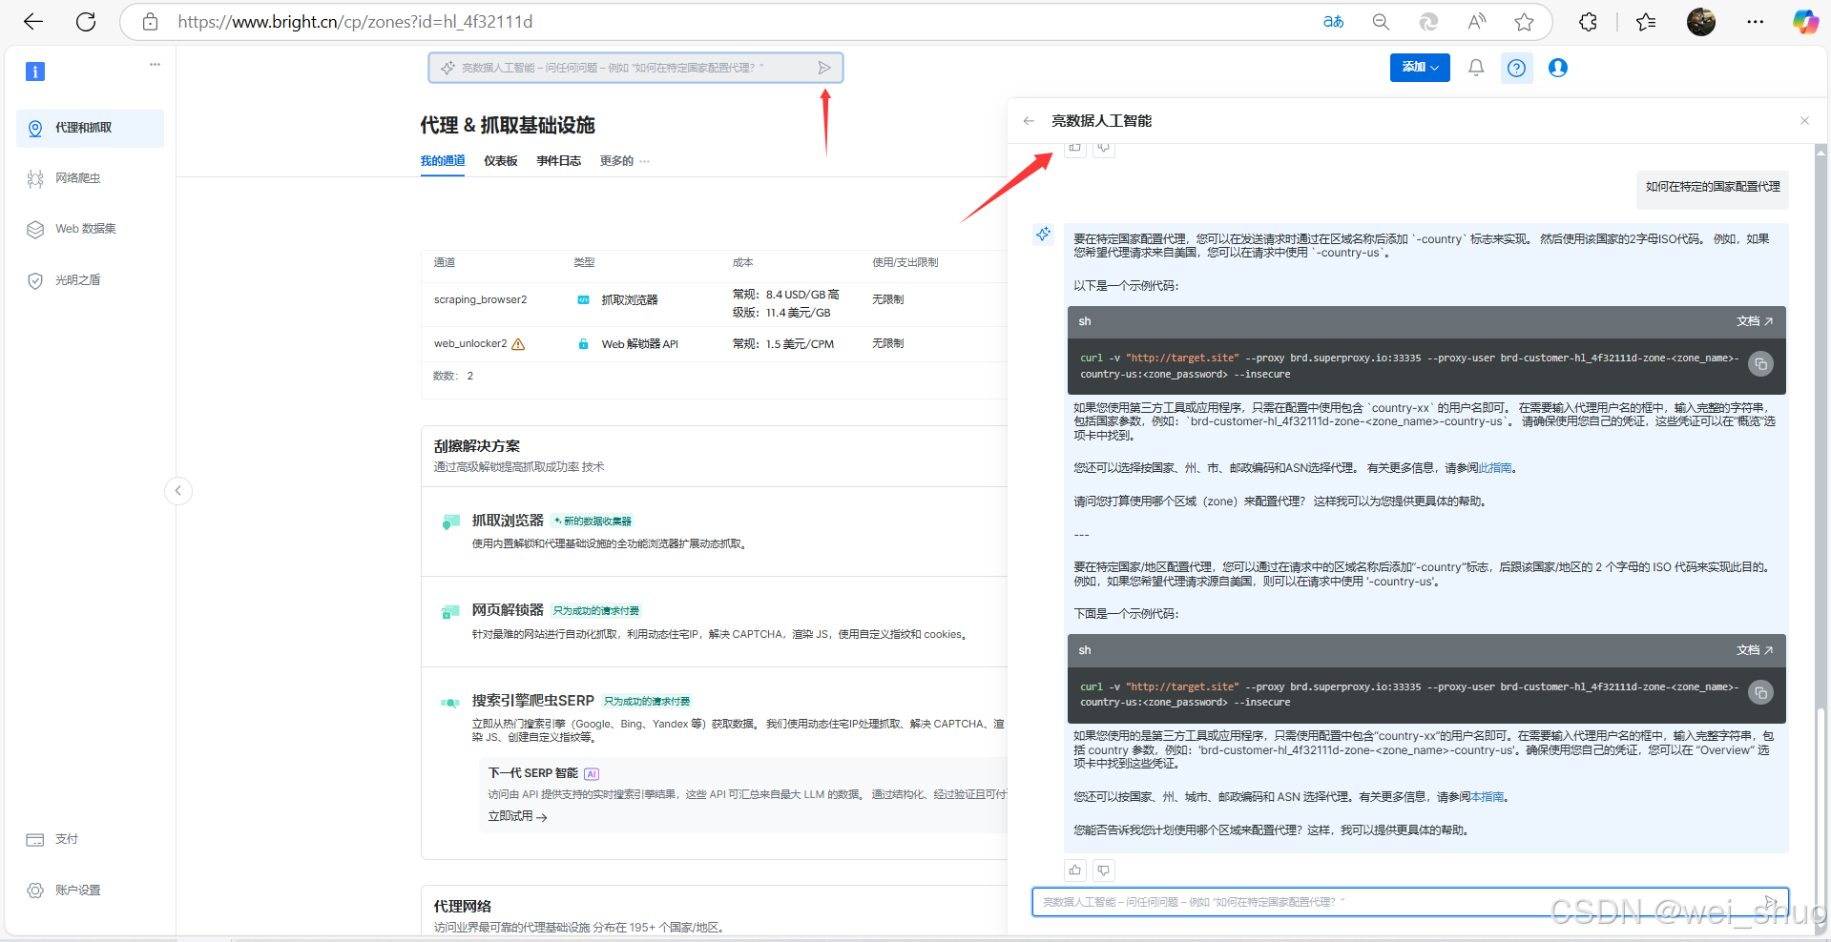Select the 网页解锁器 solution card
Screen dimensions: 1831x942
click(714, 622)
